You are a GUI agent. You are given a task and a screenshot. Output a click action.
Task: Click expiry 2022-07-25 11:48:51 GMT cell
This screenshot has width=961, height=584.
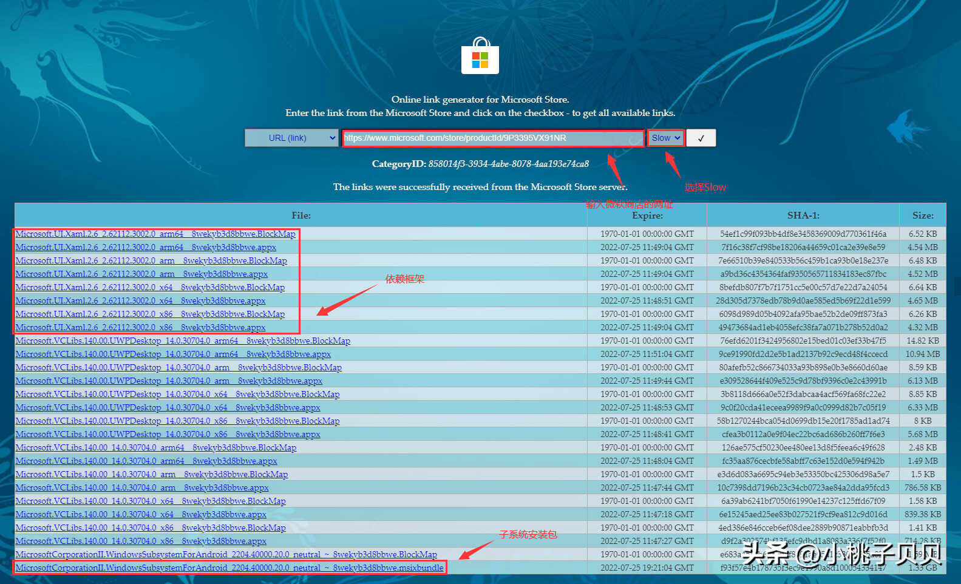pyautogui.click(x=647, y=300)
